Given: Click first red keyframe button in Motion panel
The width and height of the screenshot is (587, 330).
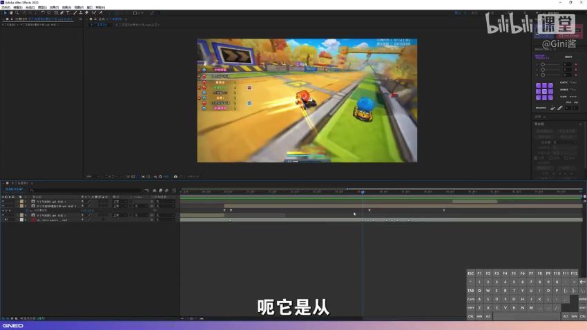Looking at the screenshot, I should point(576,64).
